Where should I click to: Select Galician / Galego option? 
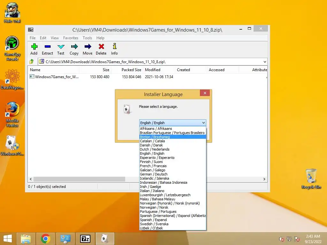coord(173,170)
